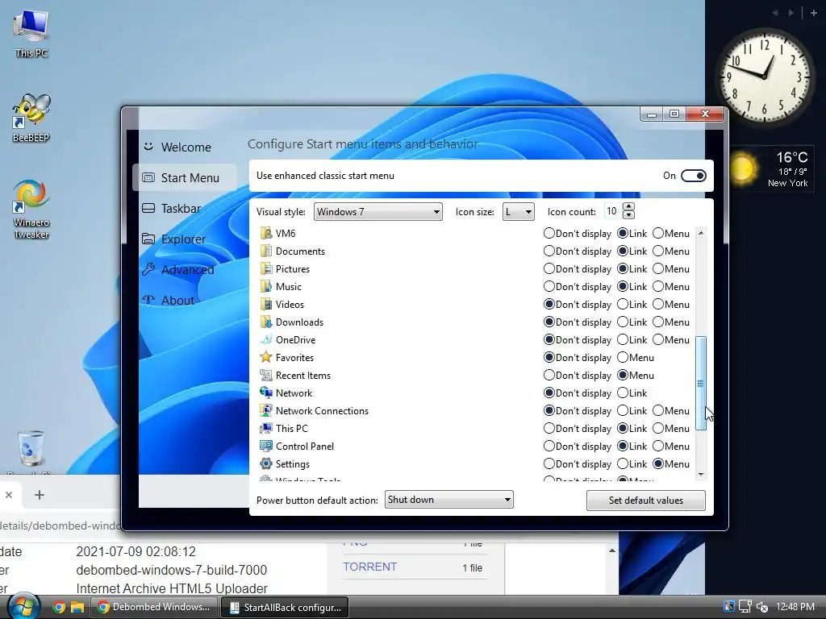Click the list scroll down arrow
This screenshot has width=826, height=619.
point(701,474)
